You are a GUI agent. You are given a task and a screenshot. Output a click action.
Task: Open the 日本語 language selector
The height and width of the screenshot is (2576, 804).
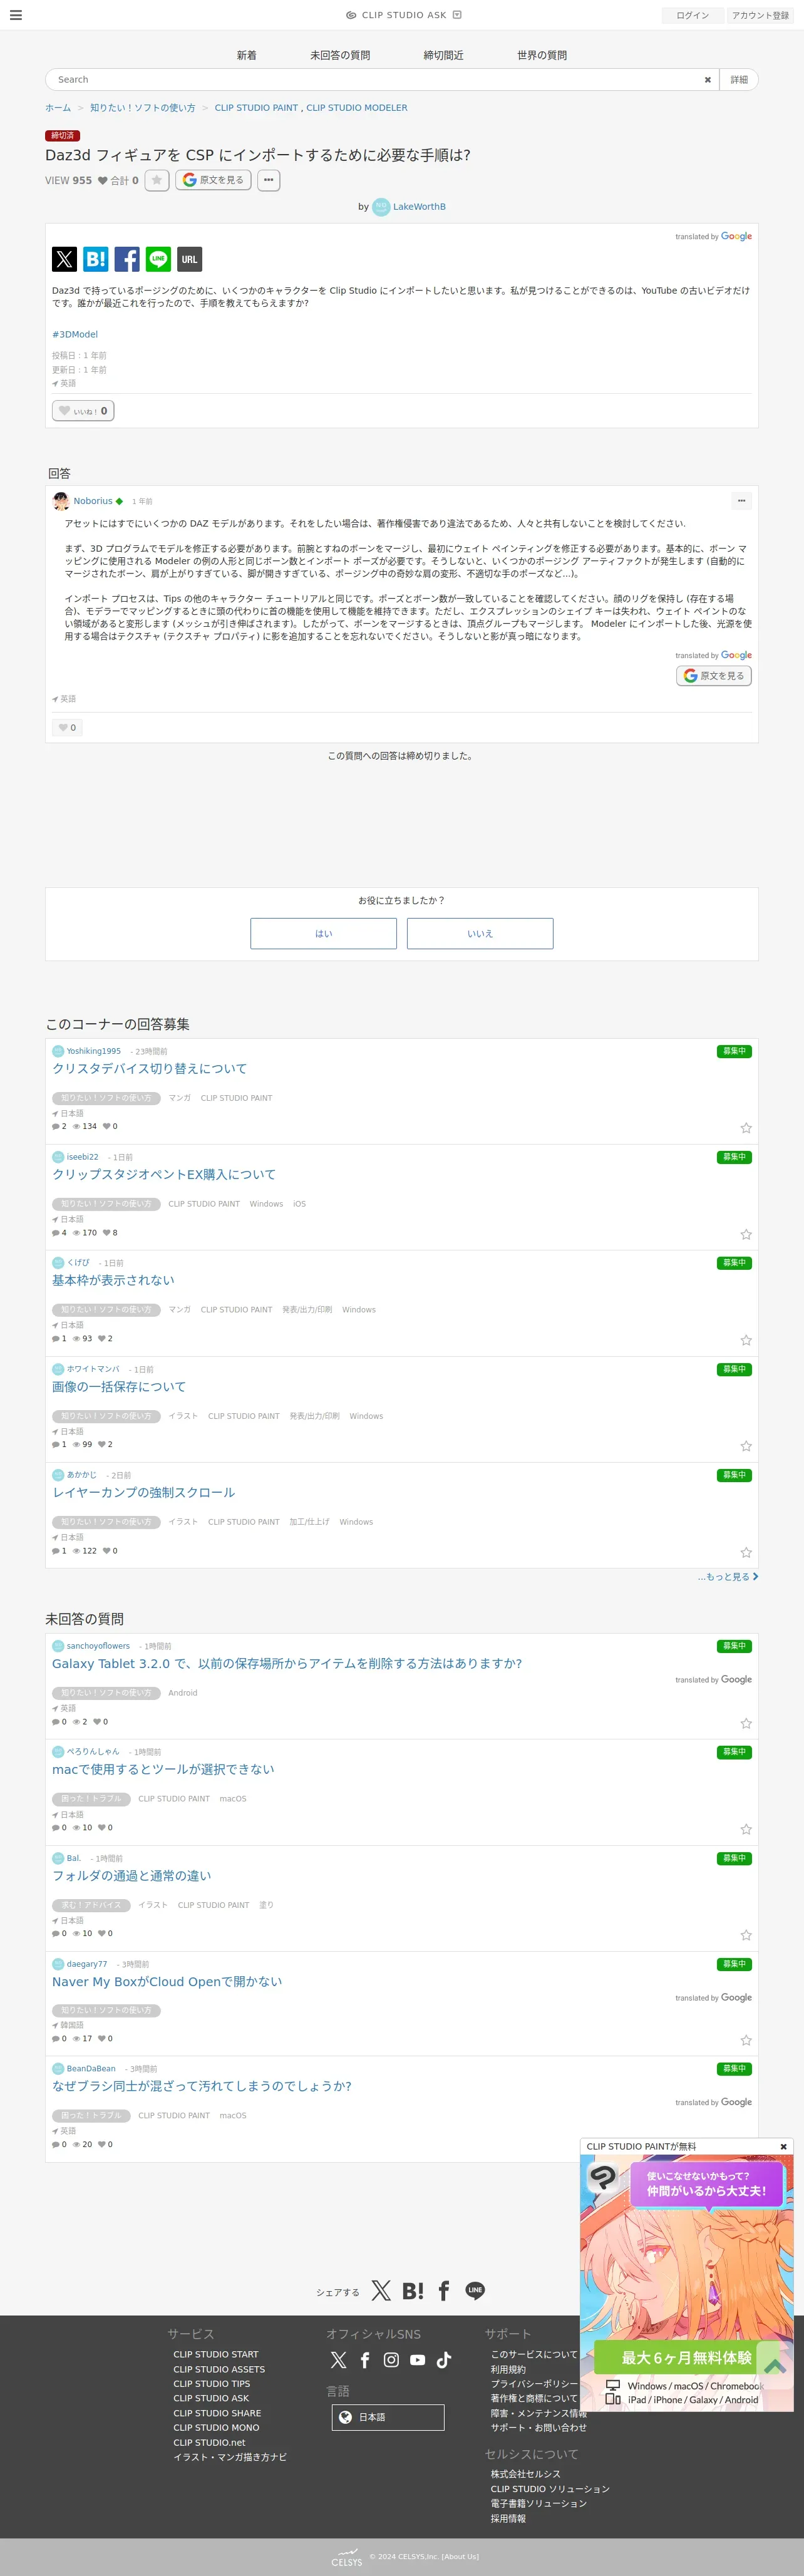coord(388,2417)
